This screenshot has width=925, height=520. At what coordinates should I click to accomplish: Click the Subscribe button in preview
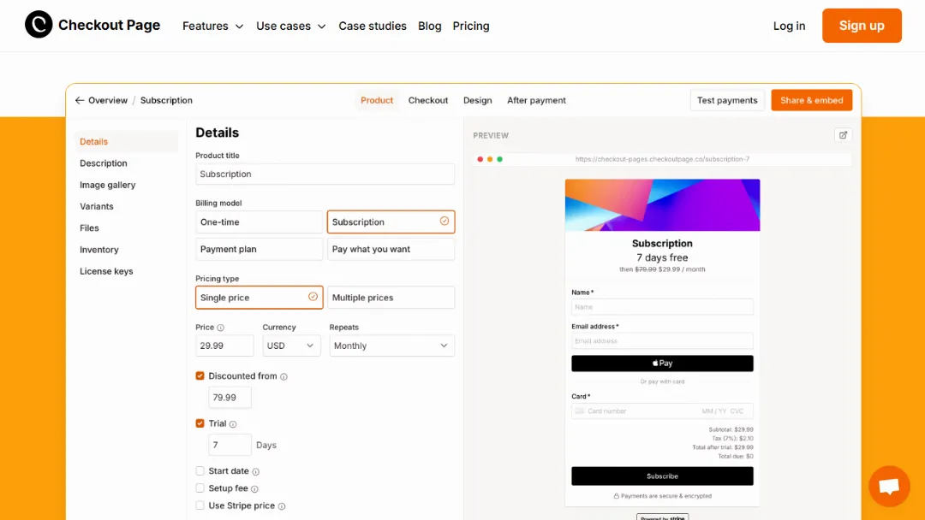click(x=662, y=476)
